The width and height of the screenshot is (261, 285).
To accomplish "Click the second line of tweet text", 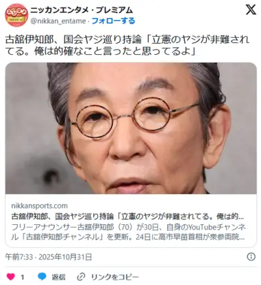I will [100, 51].
